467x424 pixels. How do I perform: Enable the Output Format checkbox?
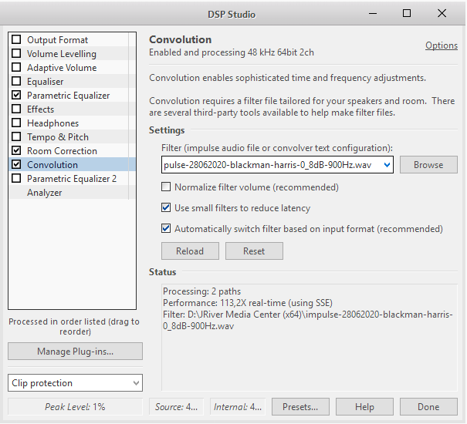[16, 39]
